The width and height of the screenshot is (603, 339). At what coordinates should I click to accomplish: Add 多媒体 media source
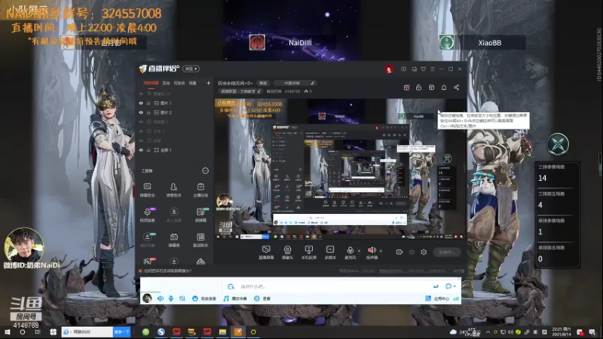[330, 252]
